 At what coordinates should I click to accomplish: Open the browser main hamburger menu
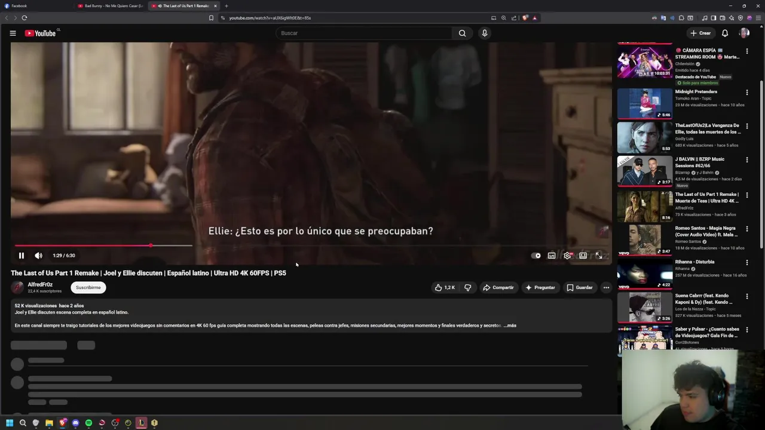click(758, 18)
